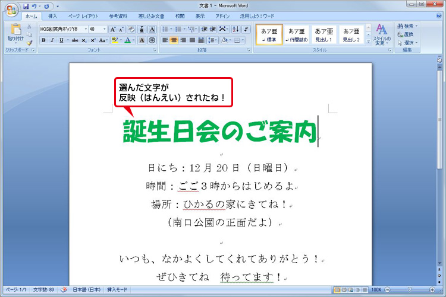Activate the Format Painter brush
This screenshot has width=446, height=297.
pos(29,43)
